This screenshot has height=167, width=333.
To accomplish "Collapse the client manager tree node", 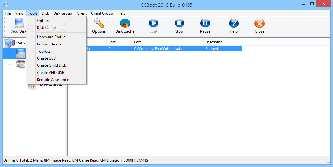I will click(x=10, y=64).
